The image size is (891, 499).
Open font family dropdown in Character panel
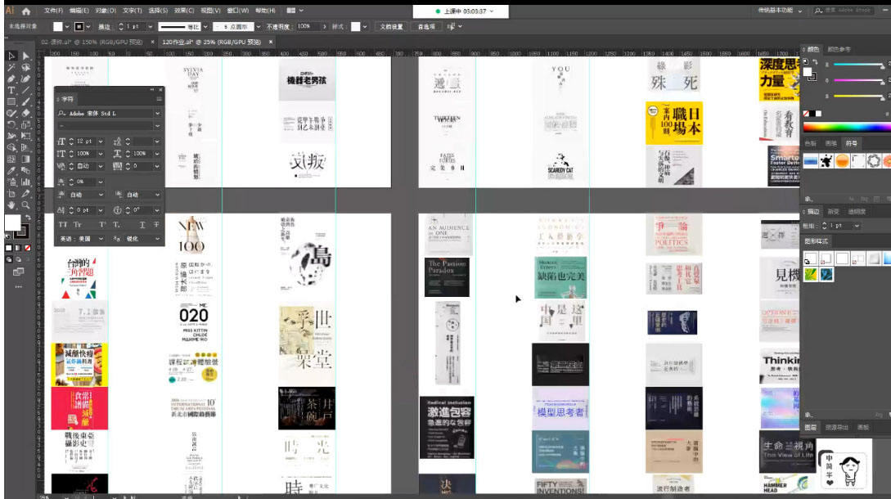point(157,114)
